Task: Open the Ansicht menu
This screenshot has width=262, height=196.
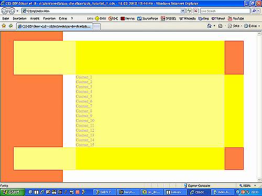Action: (x=35, y=18)
